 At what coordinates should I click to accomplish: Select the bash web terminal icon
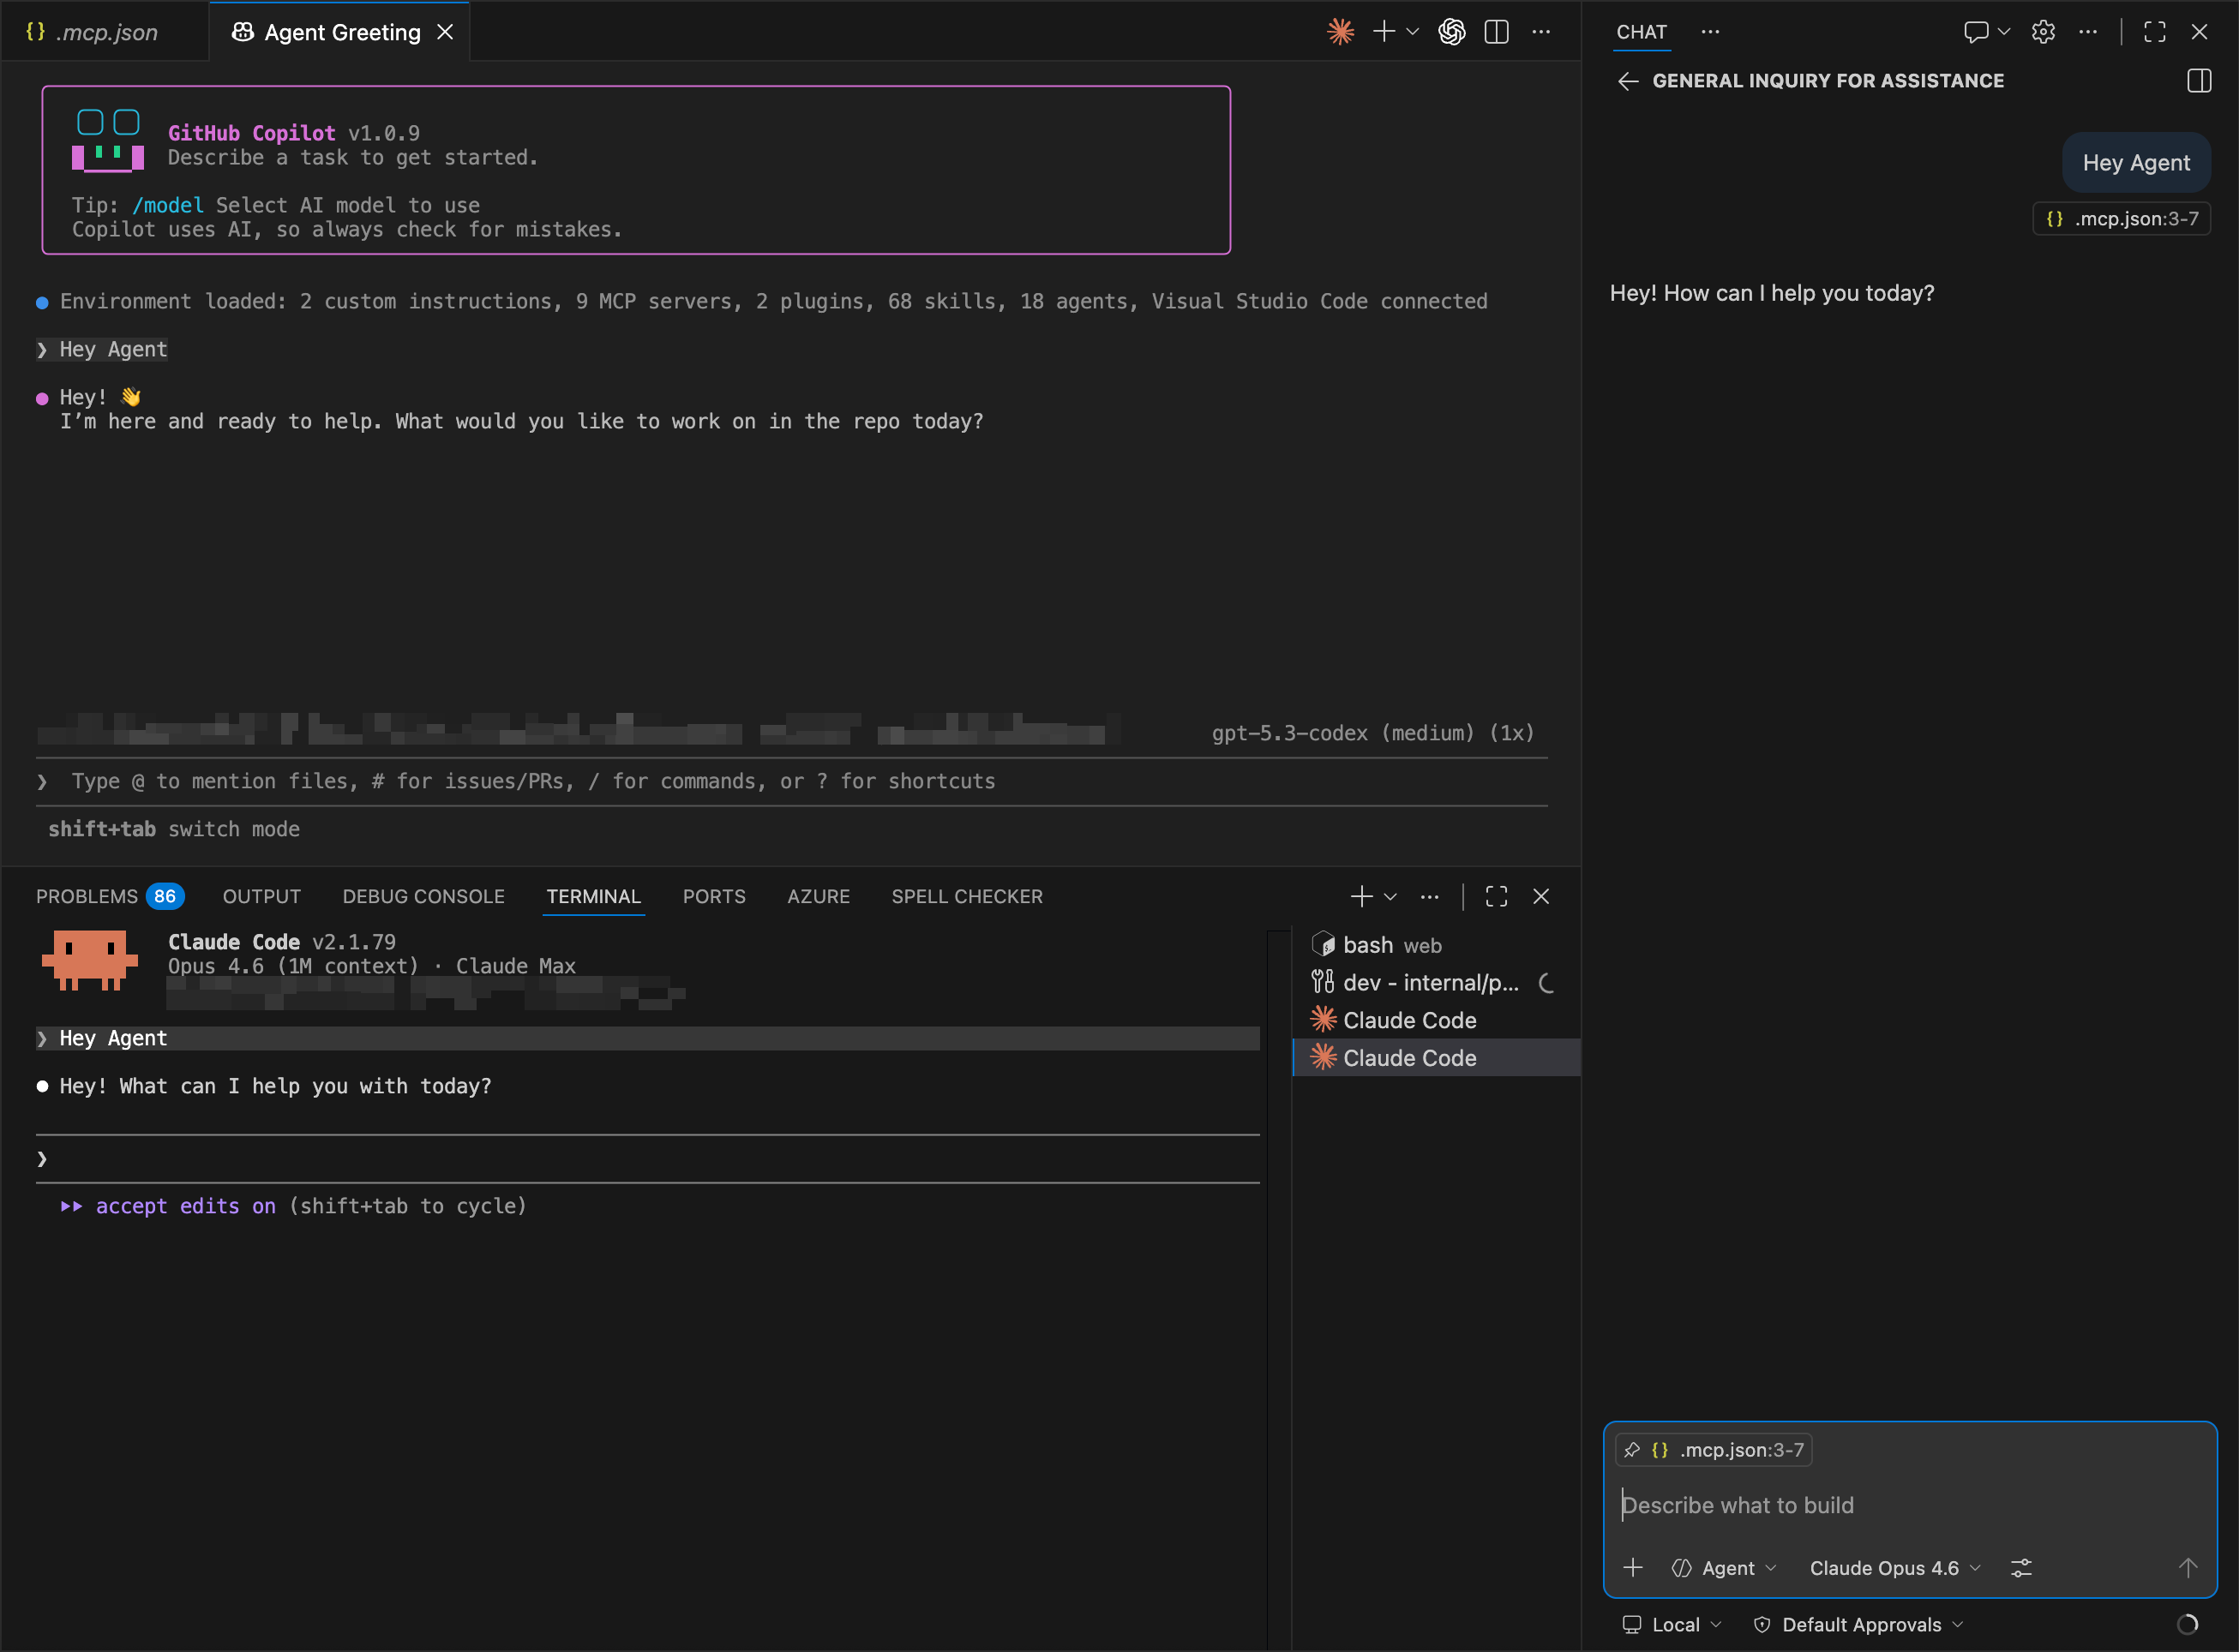coord(1324,944)
